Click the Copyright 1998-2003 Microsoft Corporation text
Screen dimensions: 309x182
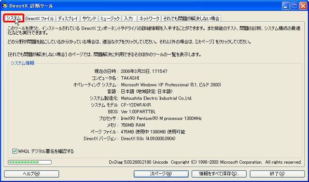point(216,162)
